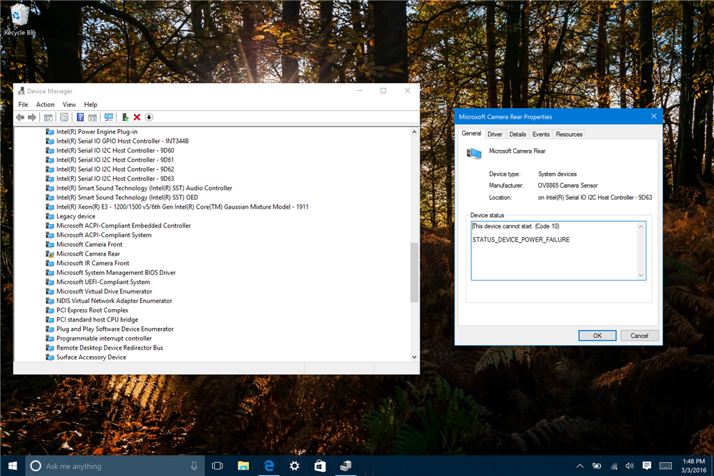Open the Action menu in Device Manager
714x476 pixels.
coord(45,105)
